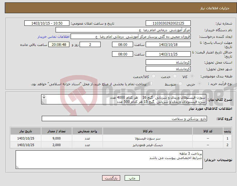Click the quantity 2,000 cell
This screenshot has height=186, width=237.
pyautogui.click(x=56, y=145)
